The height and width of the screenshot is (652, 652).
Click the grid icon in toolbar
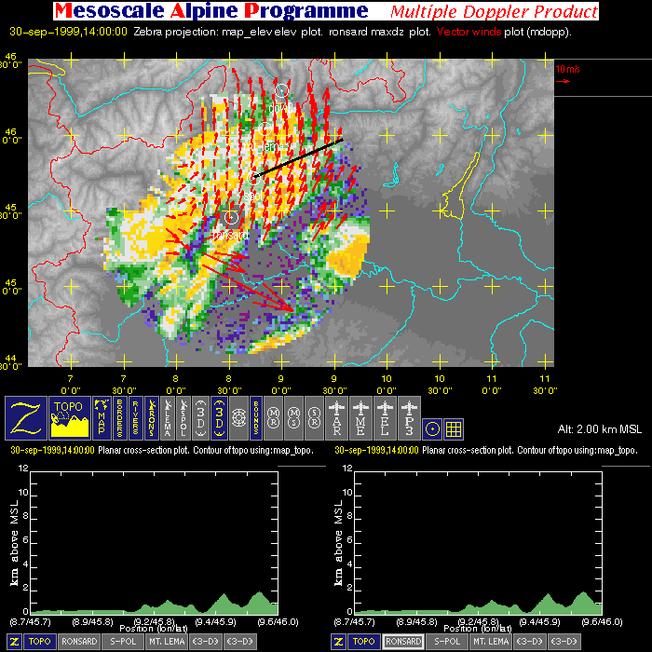point(454,428)
